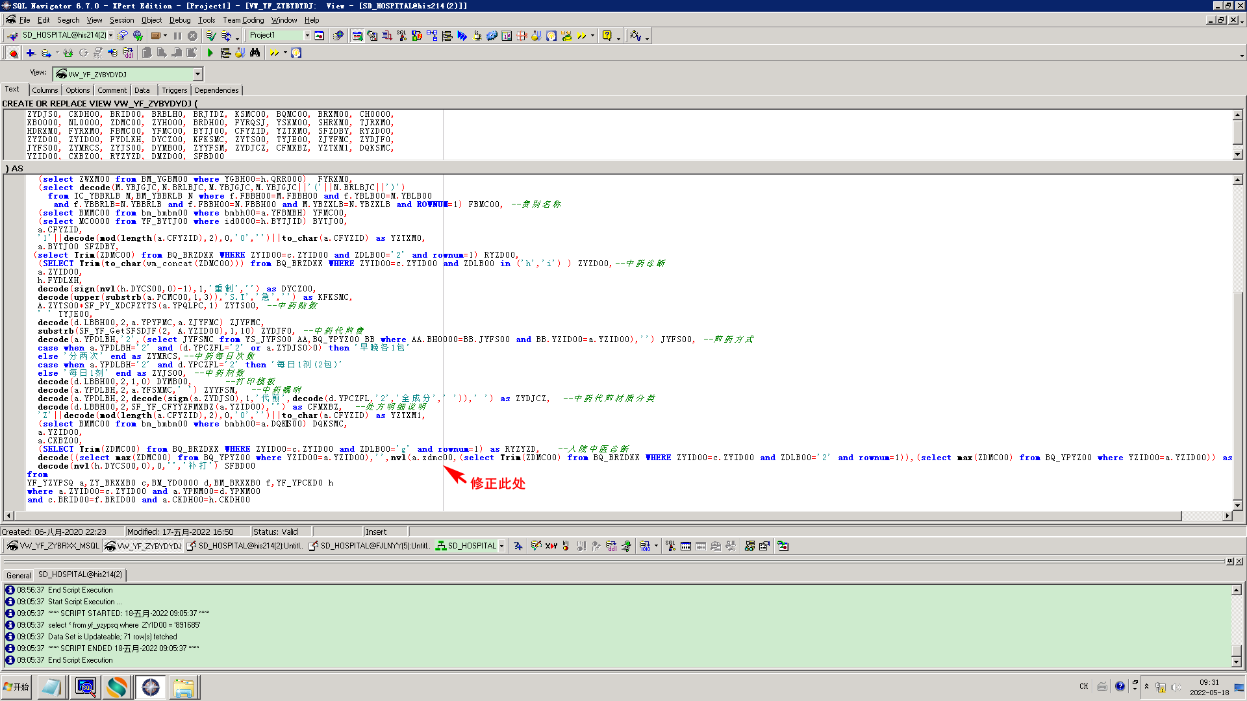The height and width of the screenshot is (701, 1247).
Task: Open the SD_HOSPITAL@his214(2) session dropdown
Action: coord(111,36)
